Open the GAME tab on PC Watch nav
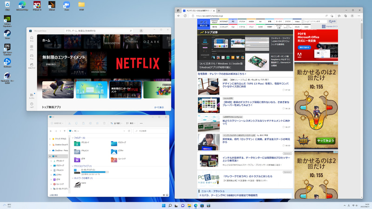 [x=260, y=27]
